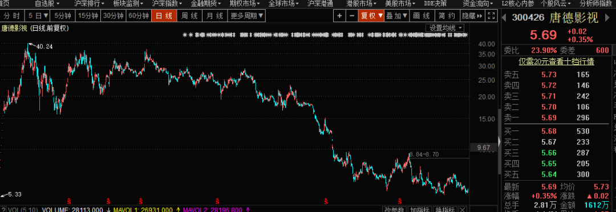616x212 pixels.
Task: Click the last red S event marker
Action: 400,201
